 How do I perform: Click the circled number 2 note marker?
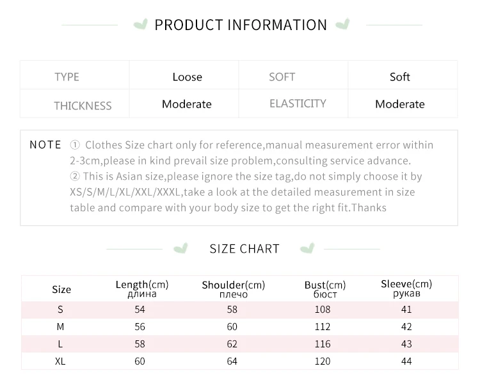pos(75,176)
